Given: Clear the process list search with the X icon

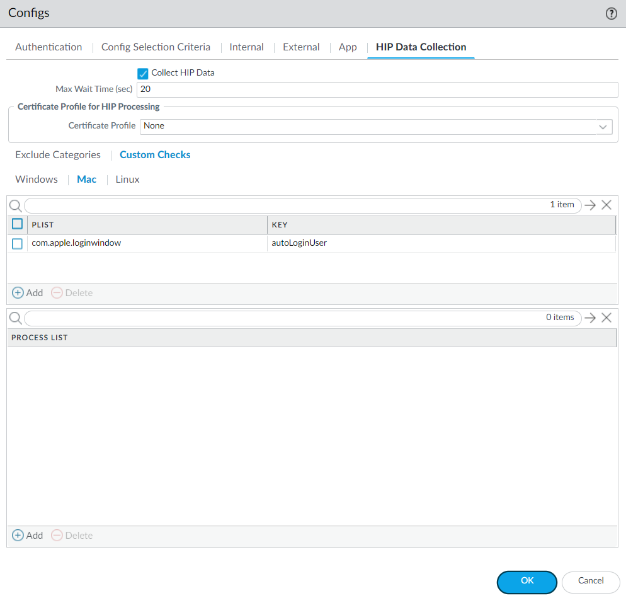Looking at the screenshot, I should click(x=606, y=318).
